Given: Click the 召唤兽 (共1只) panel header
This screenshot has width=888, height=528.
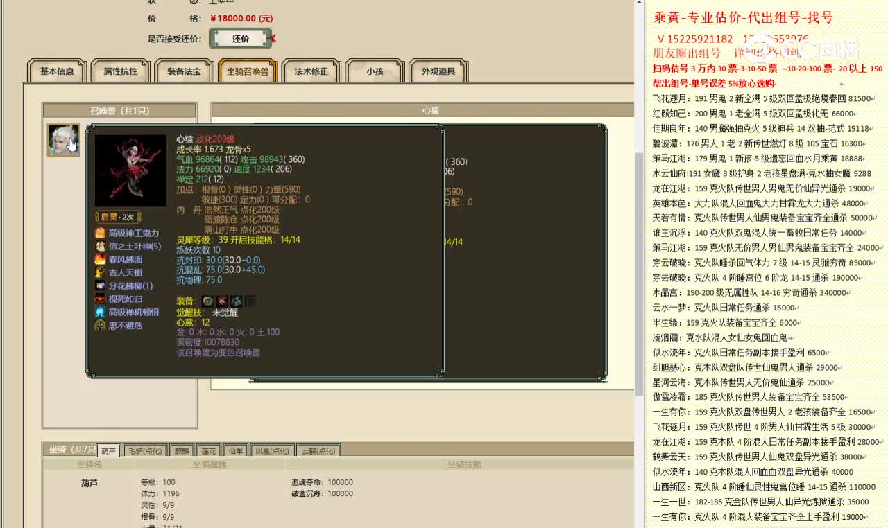Looking at the screenshot, I should pyautogui.click(x=119, y=111).
